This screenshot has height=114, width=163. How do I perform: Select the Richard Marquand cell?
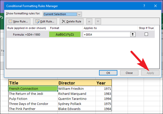coord(77,94)
